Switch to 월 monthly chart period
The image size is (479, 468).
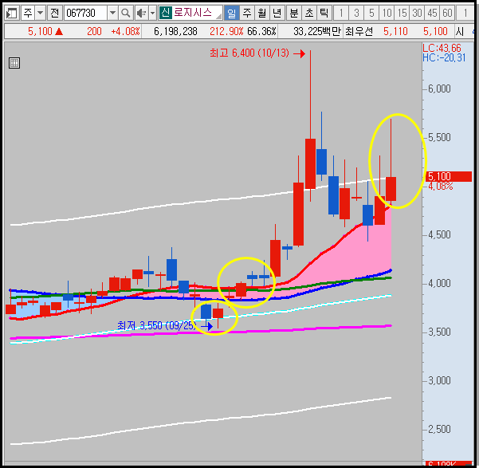(x=261, y=13)
